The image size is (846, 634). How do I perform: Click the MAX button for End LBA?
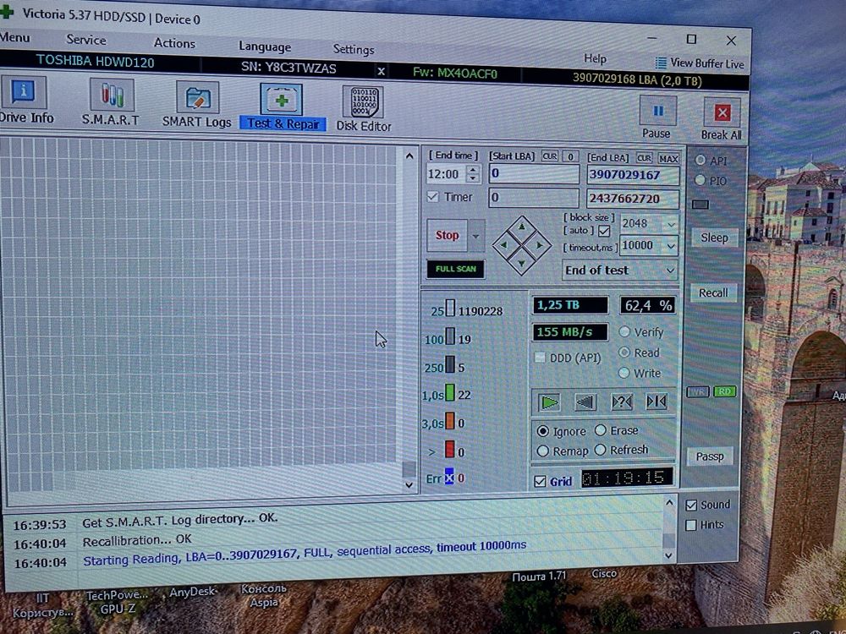[x=668, y=159]
